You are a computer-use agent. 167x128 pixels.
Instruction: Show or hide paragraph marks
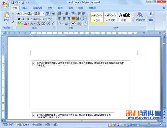85,23
